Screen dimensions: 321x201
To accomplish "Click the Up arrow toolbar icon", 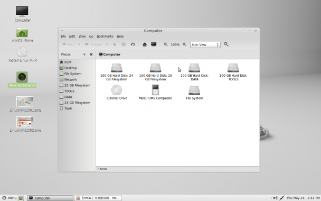I will (x=115, y=44).
